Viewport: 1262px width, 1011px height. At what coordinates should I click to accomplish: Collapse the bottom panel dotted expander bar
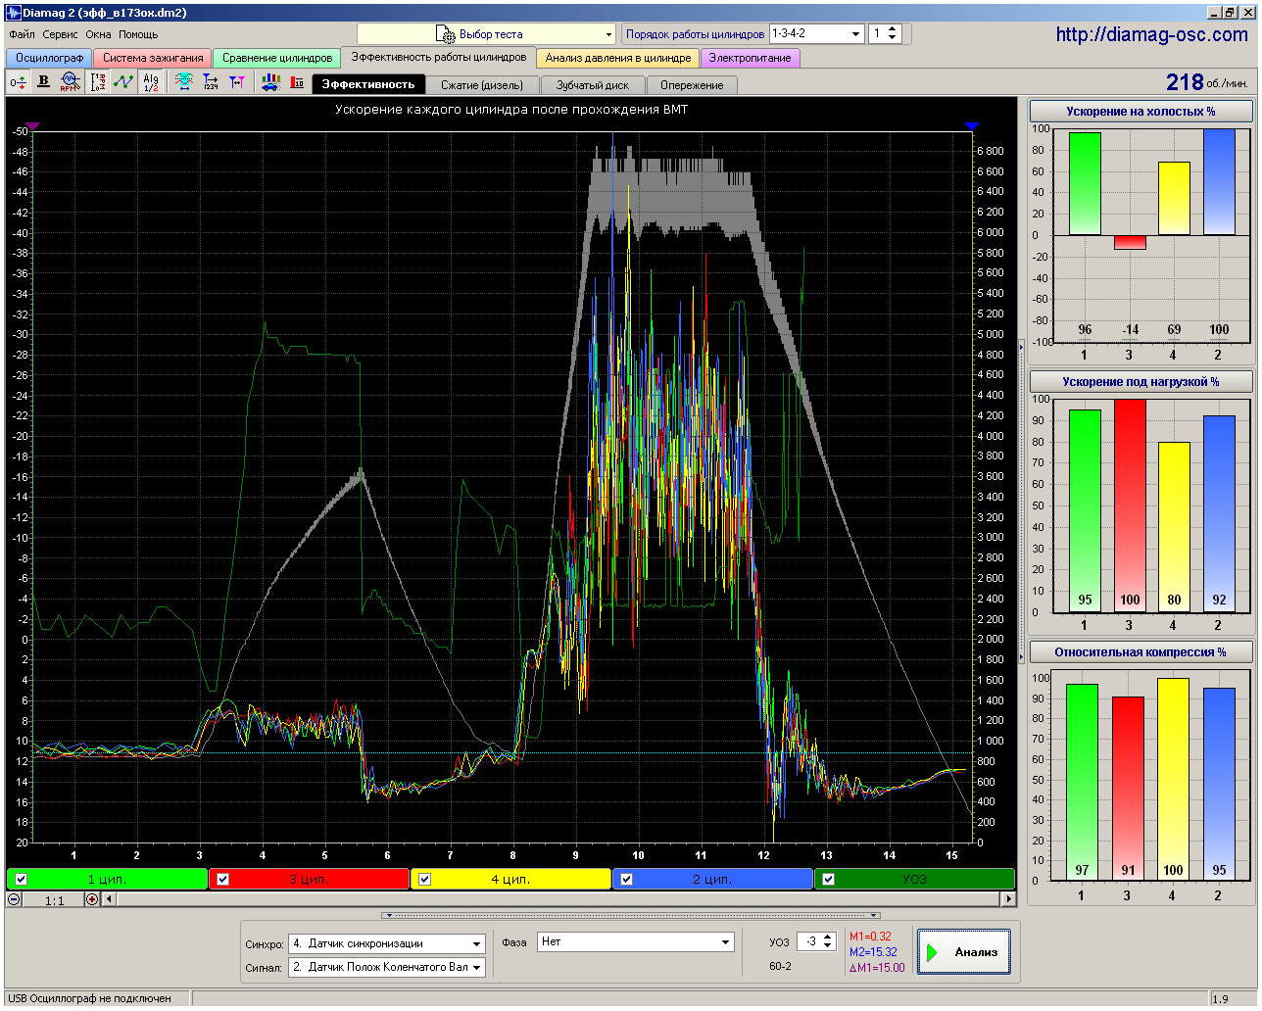(633, 915)
